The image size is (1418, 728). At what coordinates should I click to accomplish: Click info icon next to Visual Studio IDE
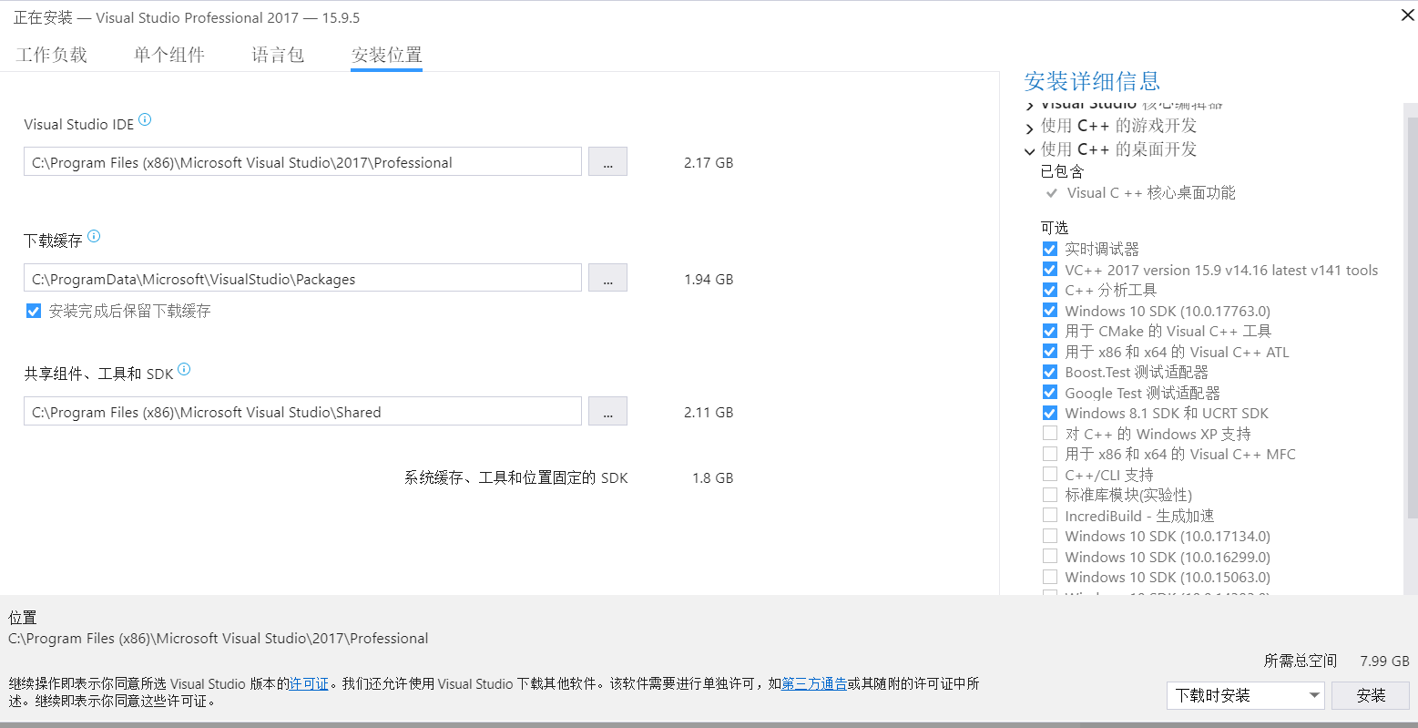click(x=145, y=119)
